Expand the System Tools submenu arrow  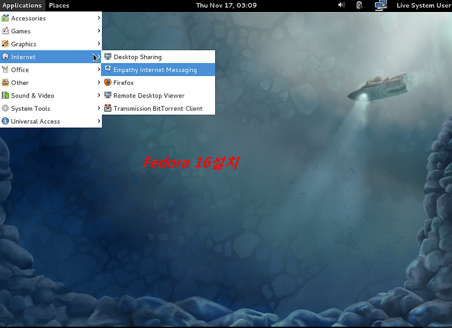click(99, 108)
